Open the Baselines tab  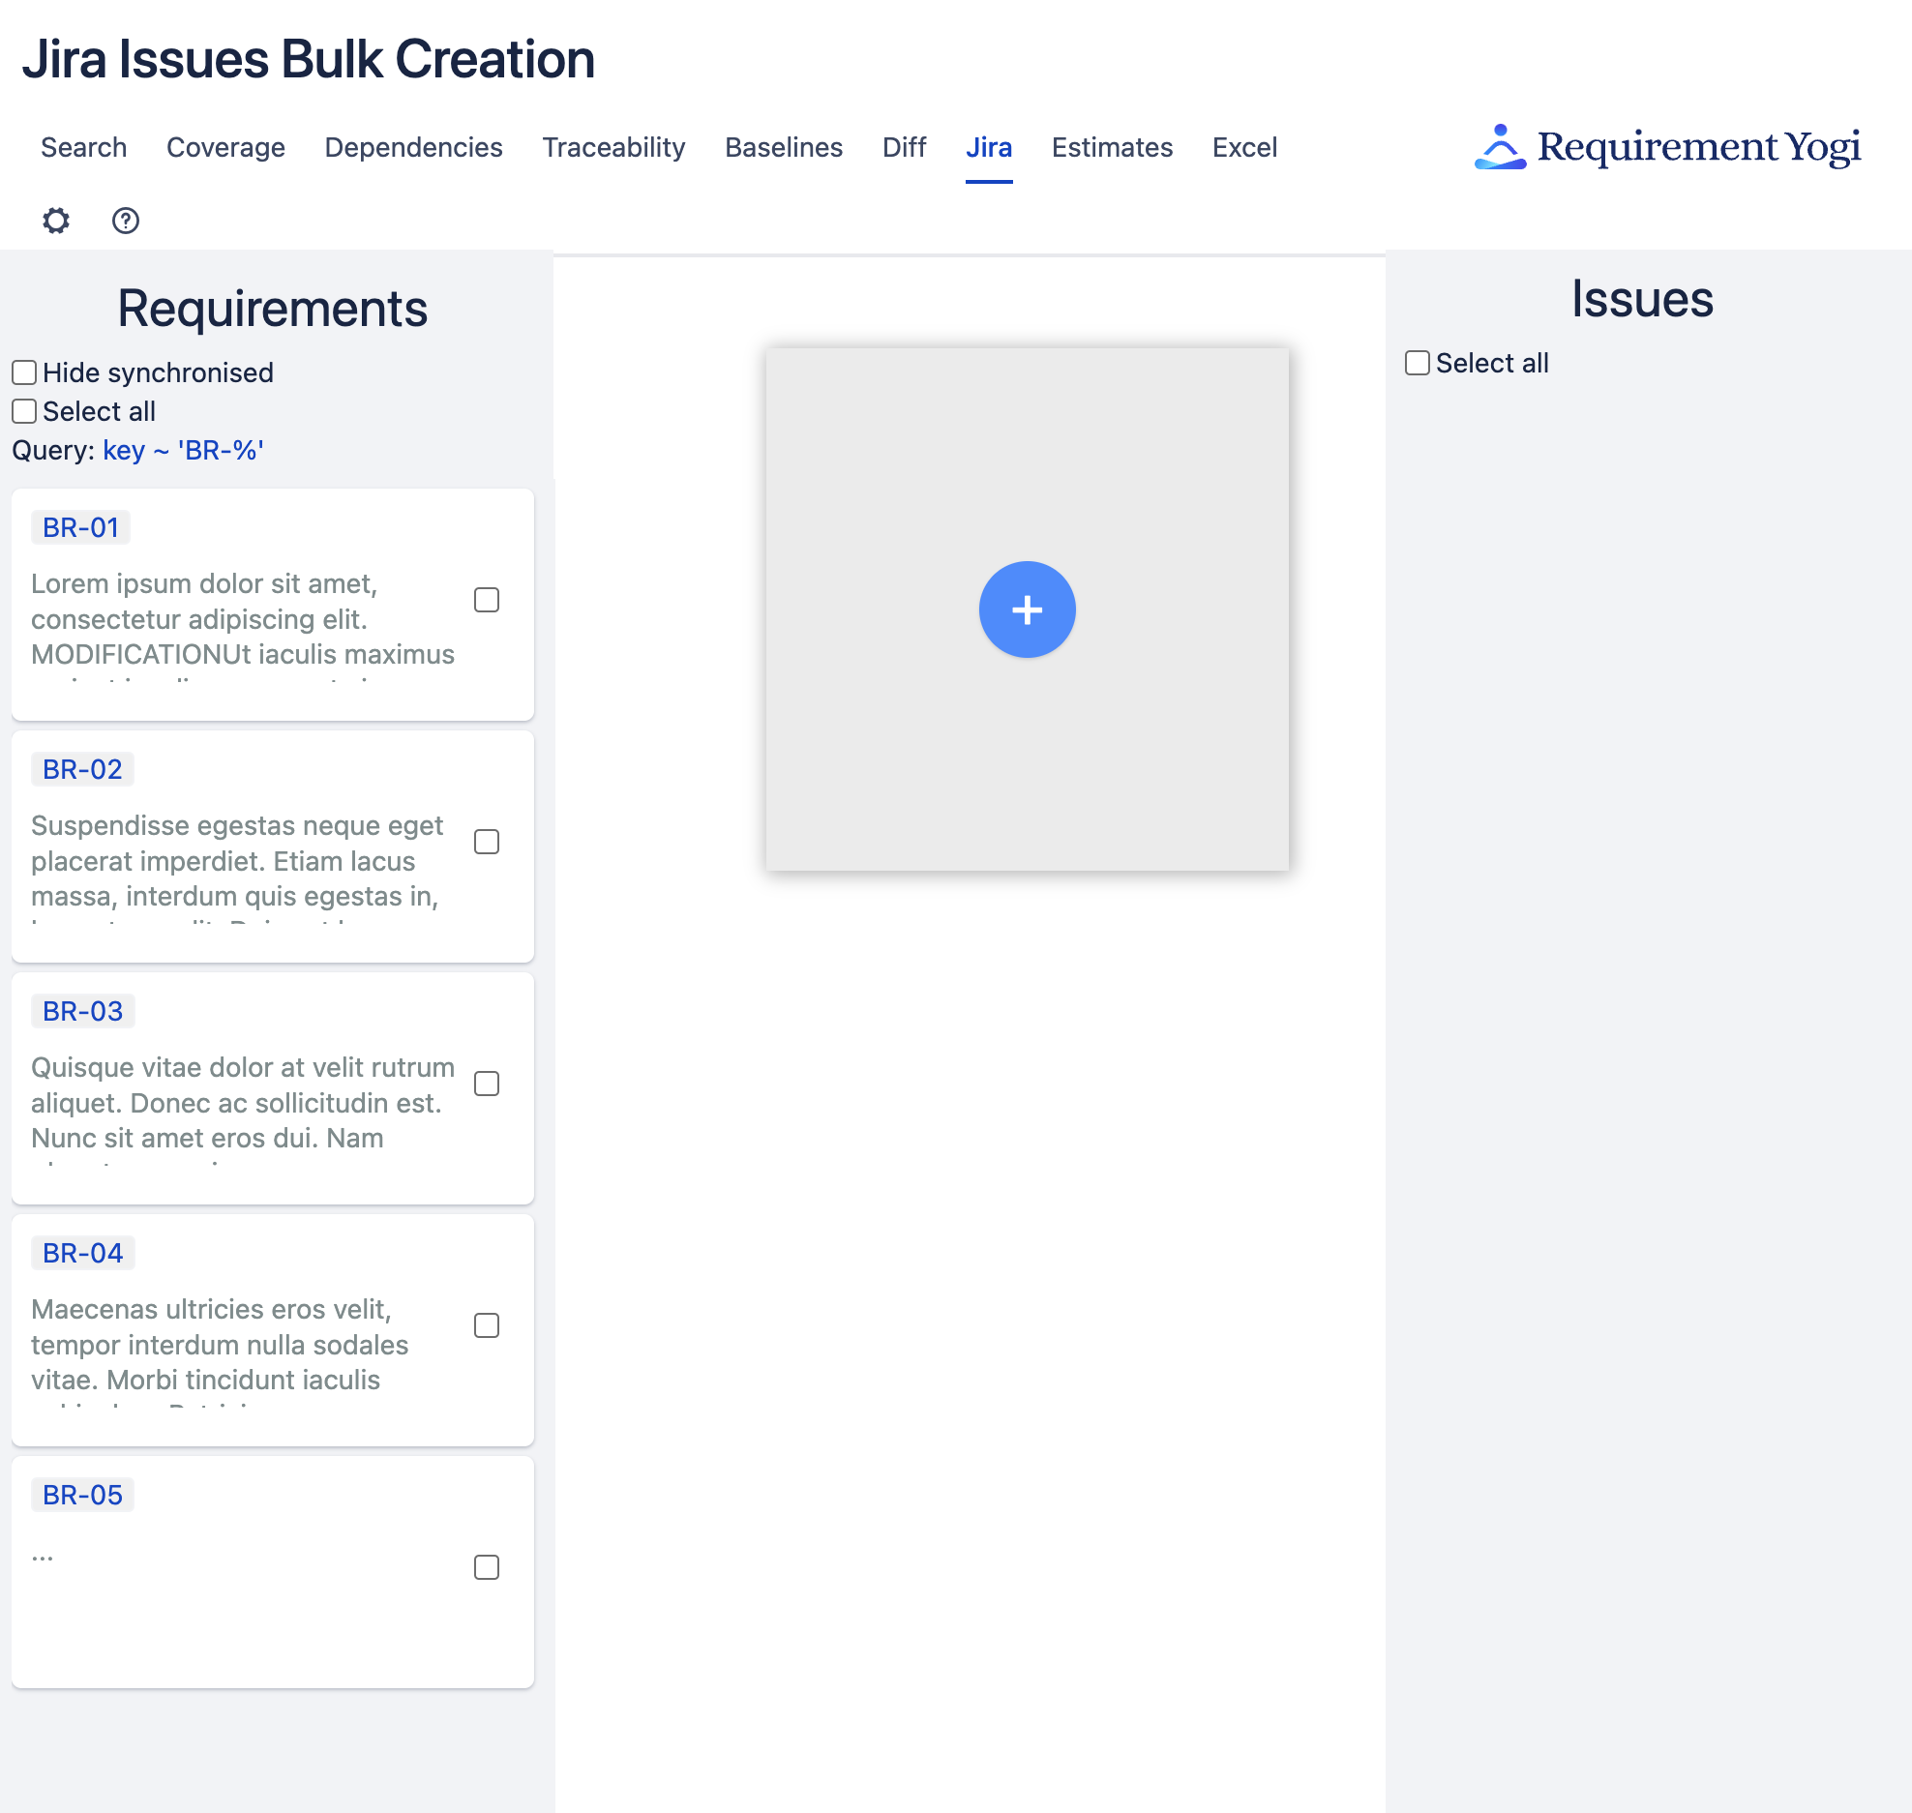point(784,147)
